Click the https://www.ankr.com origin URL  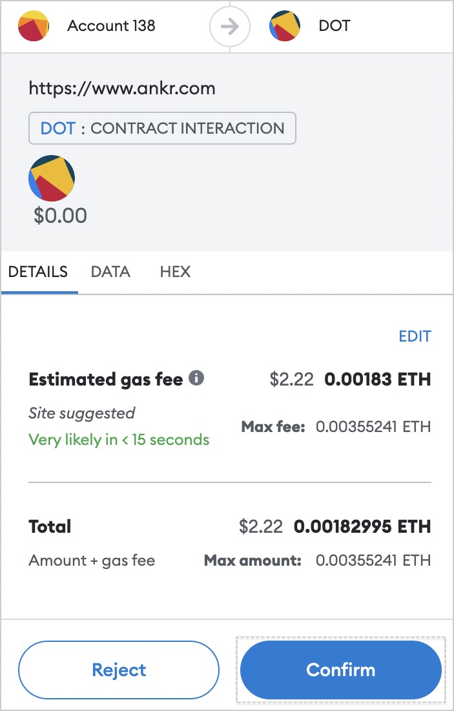pos(122,88)
